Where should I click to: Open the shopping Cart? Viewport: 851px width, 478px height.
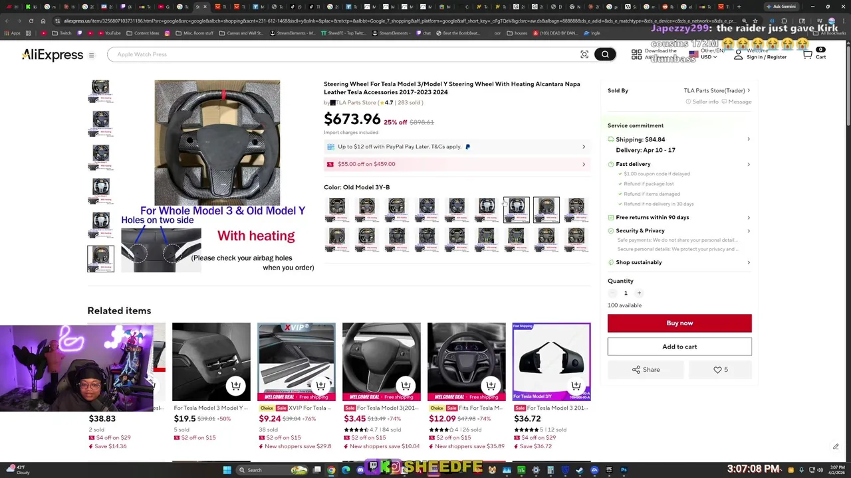(x=814, y=54)
